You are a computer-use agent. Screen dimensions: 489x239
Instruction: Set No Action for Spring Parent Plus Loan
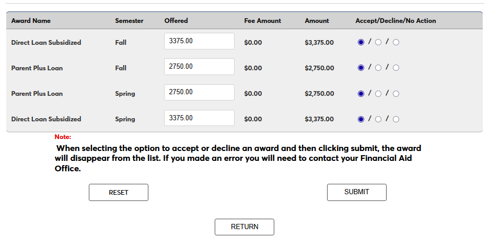396,94
